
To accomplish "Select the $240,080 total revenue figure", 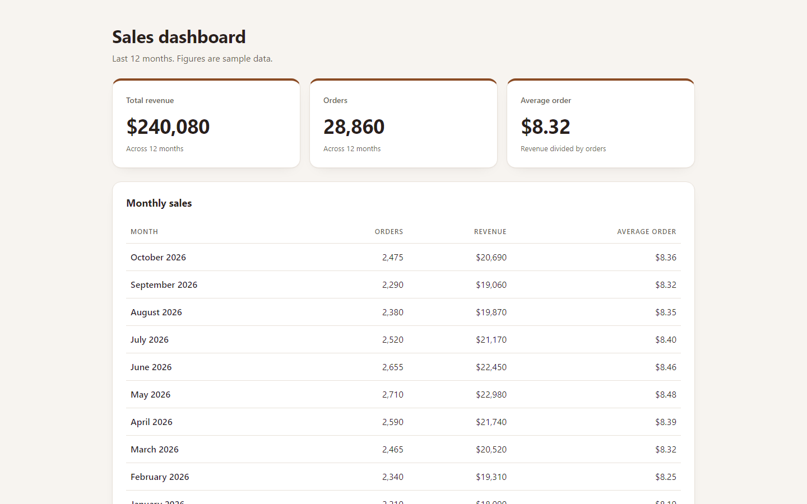I will coord(168,127).
